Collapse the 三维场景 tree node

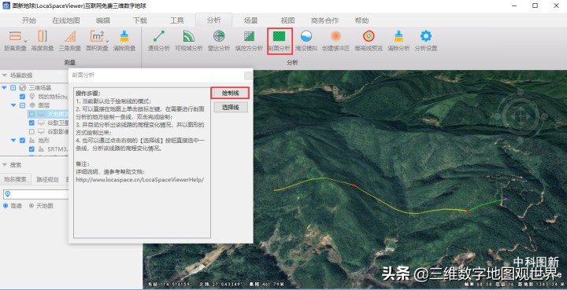point(5,88)
